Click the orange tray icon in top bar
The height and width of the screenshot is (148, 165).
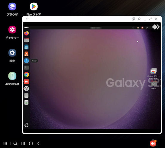(x=138, y=28)
